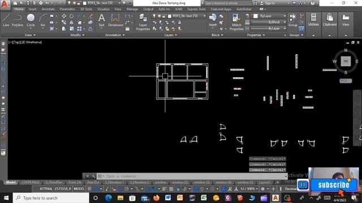
Task: Switch to the COVER PAGE layout tab
Action: 31,182
